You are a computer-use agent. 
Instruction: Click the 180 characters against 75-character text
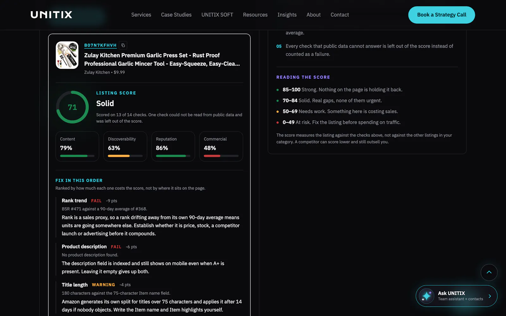[116, 293]
